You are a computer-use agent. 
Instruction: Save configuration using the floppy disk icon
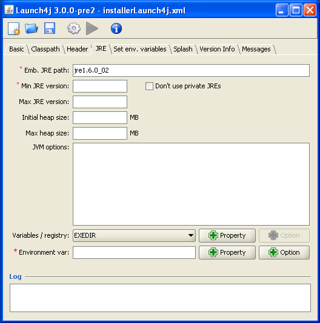[50, 28]
